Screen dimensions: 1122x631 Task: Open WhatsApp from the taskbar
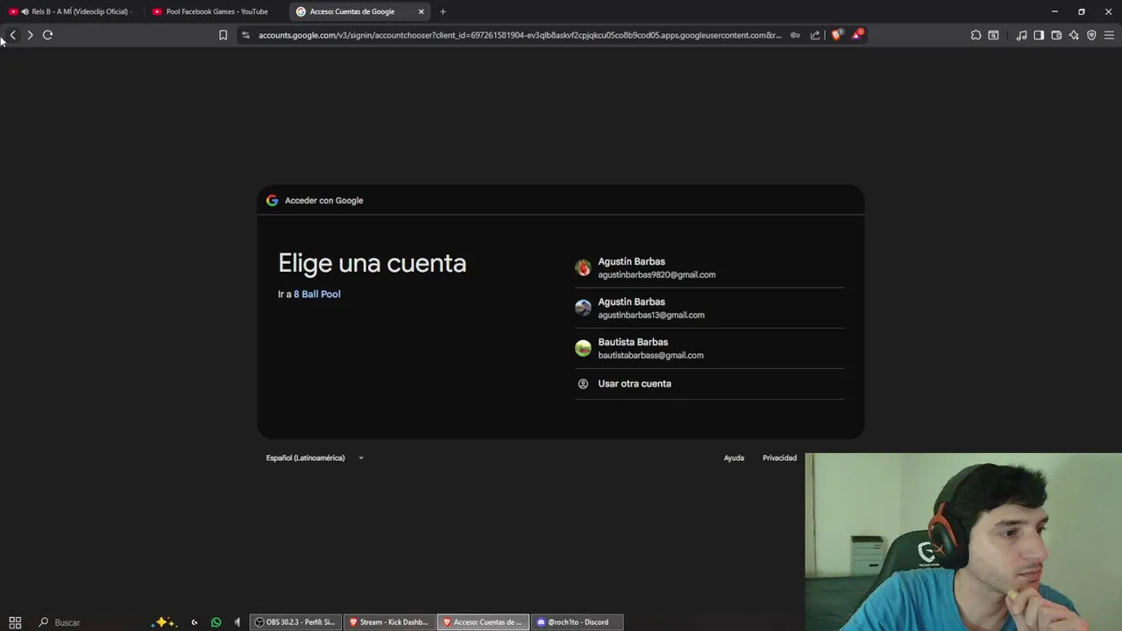pyautogui.click(x=217, y=622)
